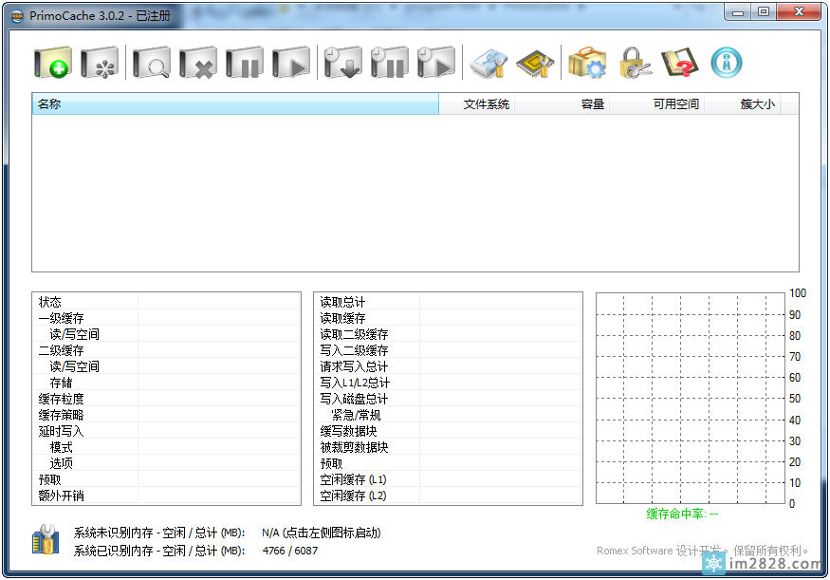This screenshot has height=580, width=830.
Task: Open the options box with gear icon
Action: [x=586, y=64]
